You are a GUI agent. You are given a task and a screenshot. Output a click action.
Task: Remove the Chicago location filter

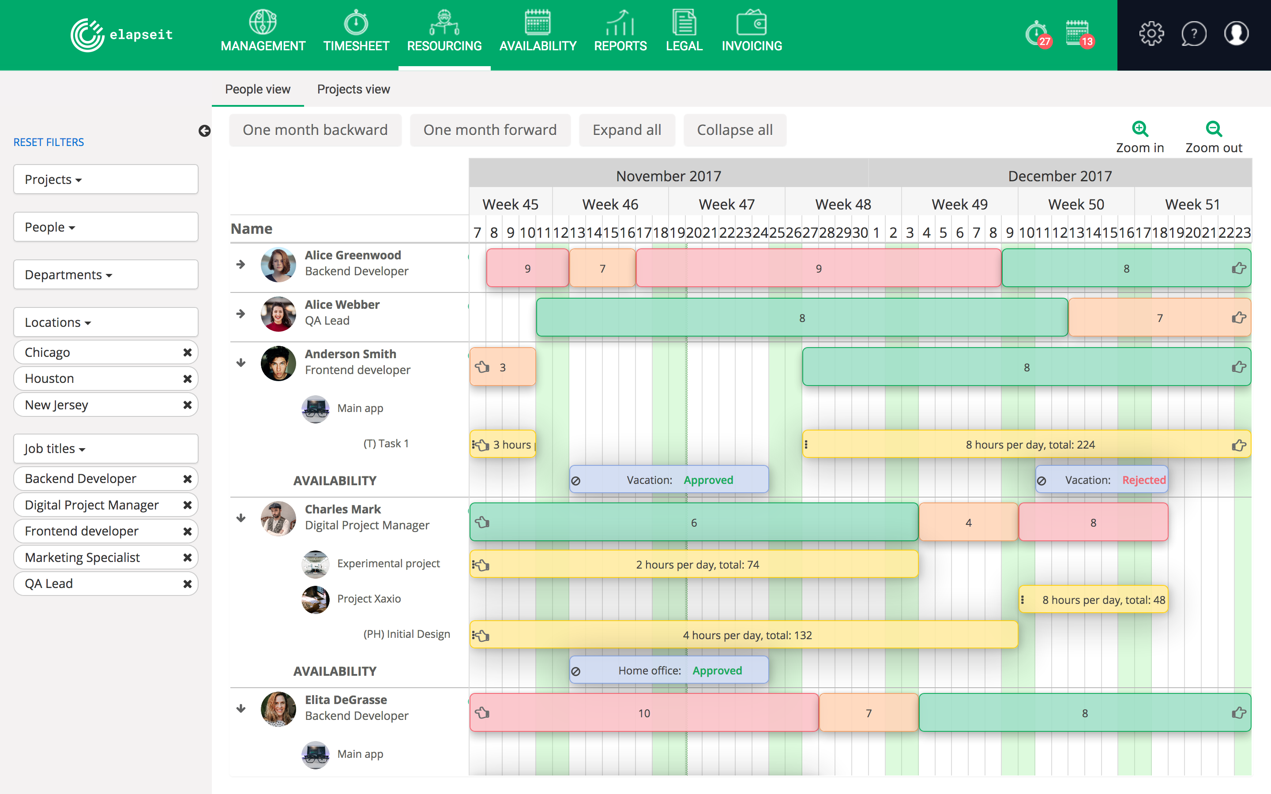click(188, 351)
